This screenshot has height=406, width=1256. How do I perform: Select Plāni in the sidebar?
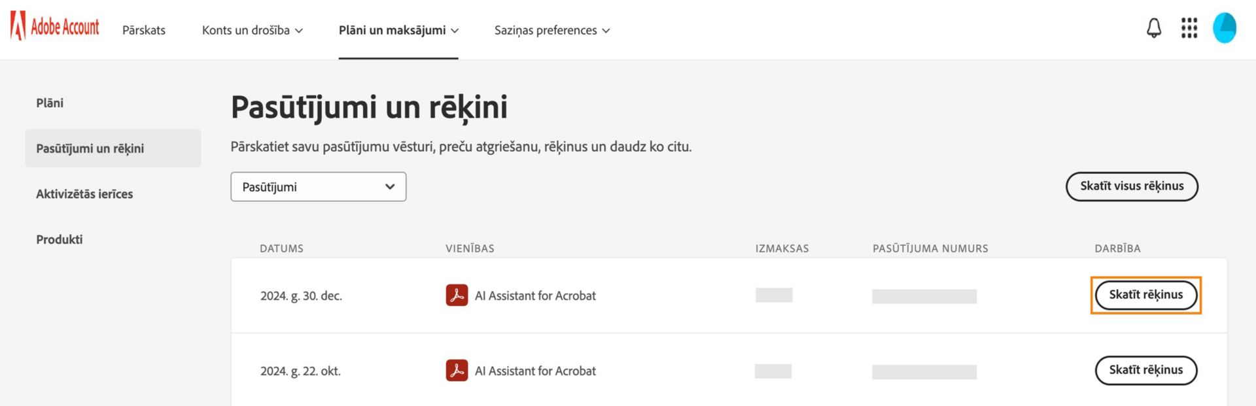50,103
